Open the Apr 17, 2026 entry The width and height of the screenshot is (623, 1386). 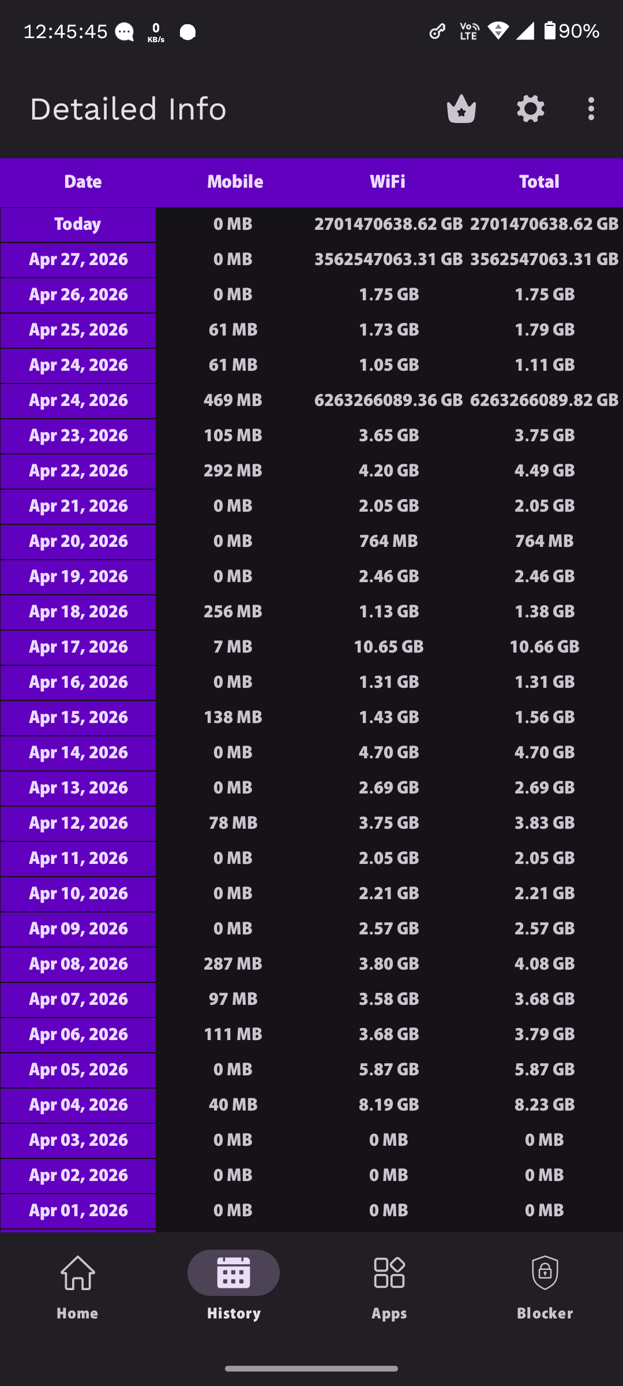pyautogui.click(x=311, y=647)
